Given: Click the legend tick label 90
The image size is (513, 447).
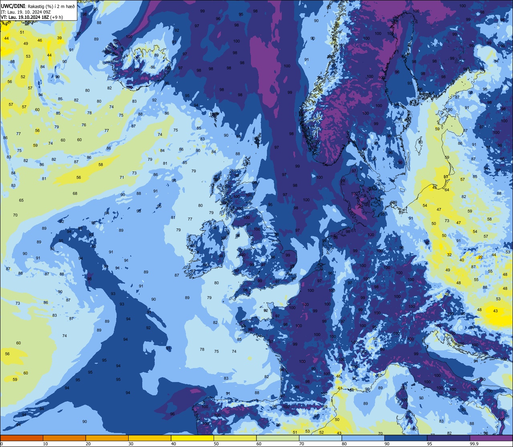Looking at the screenshot, I should [x=387, y=444].
